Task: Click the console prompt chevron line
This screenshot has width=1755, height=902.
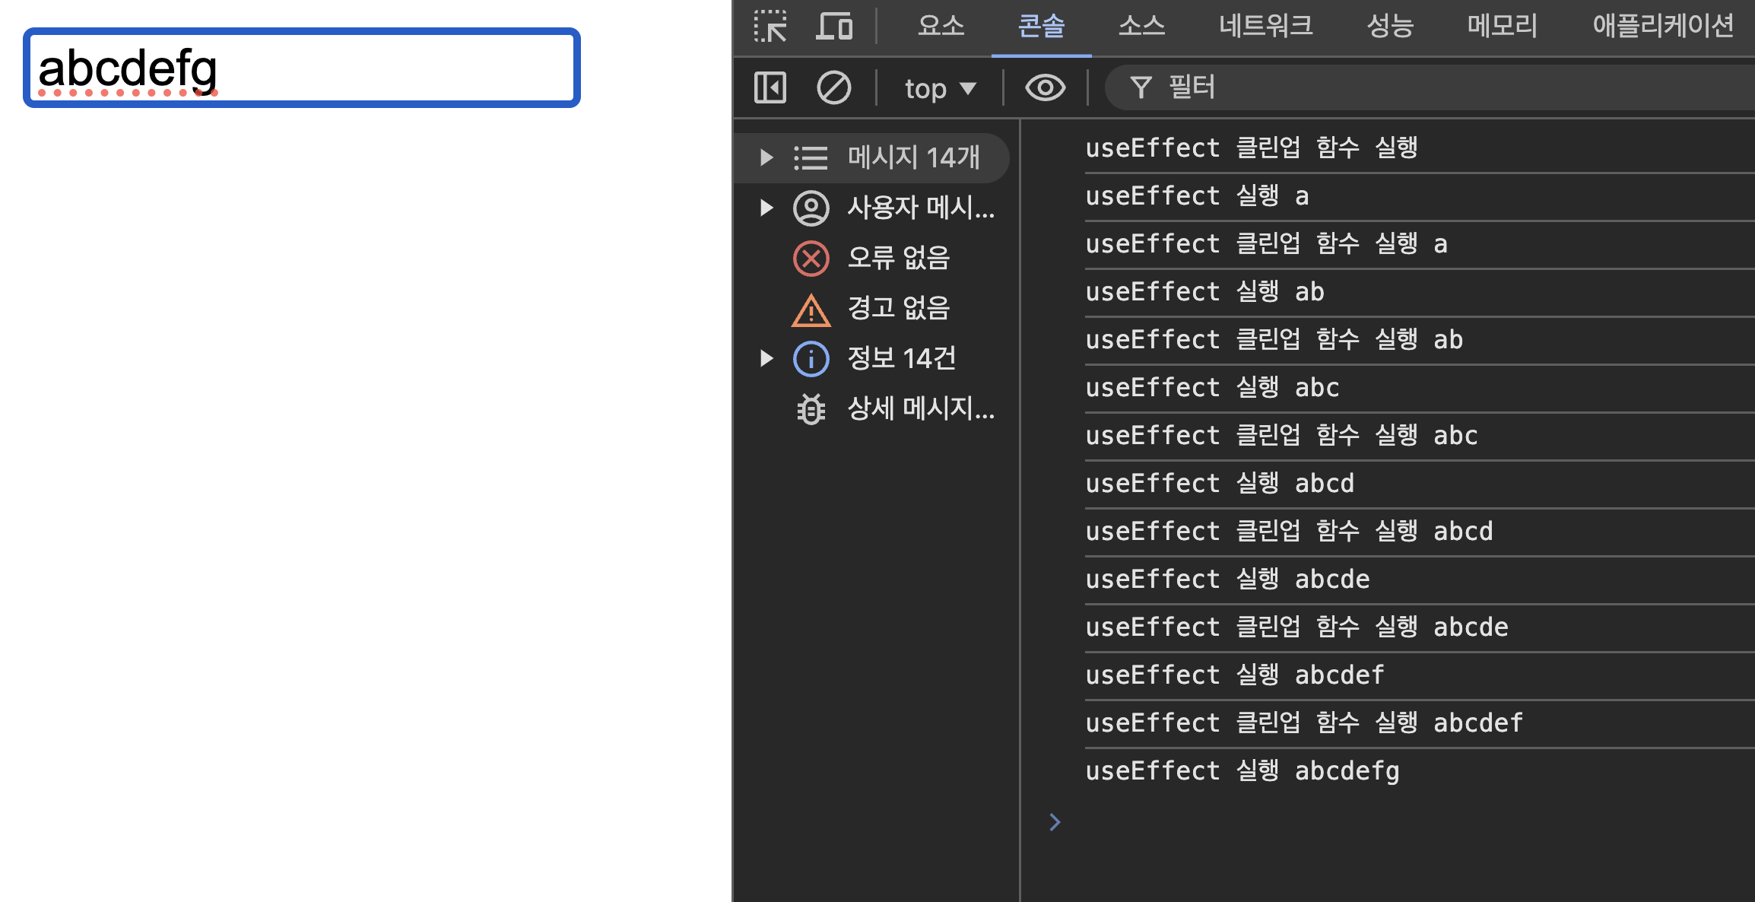Action: tap(1369, 822)
